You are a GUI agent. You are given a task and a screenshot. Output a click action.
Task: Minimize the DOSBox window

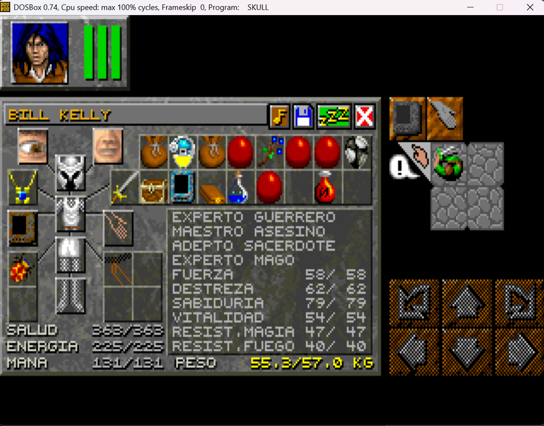[471, 7]
